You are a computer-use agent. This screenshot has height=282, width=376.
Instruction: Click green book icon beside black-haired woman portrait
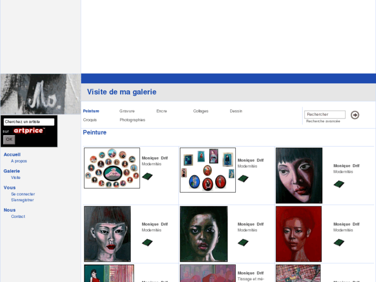point(339,184)
